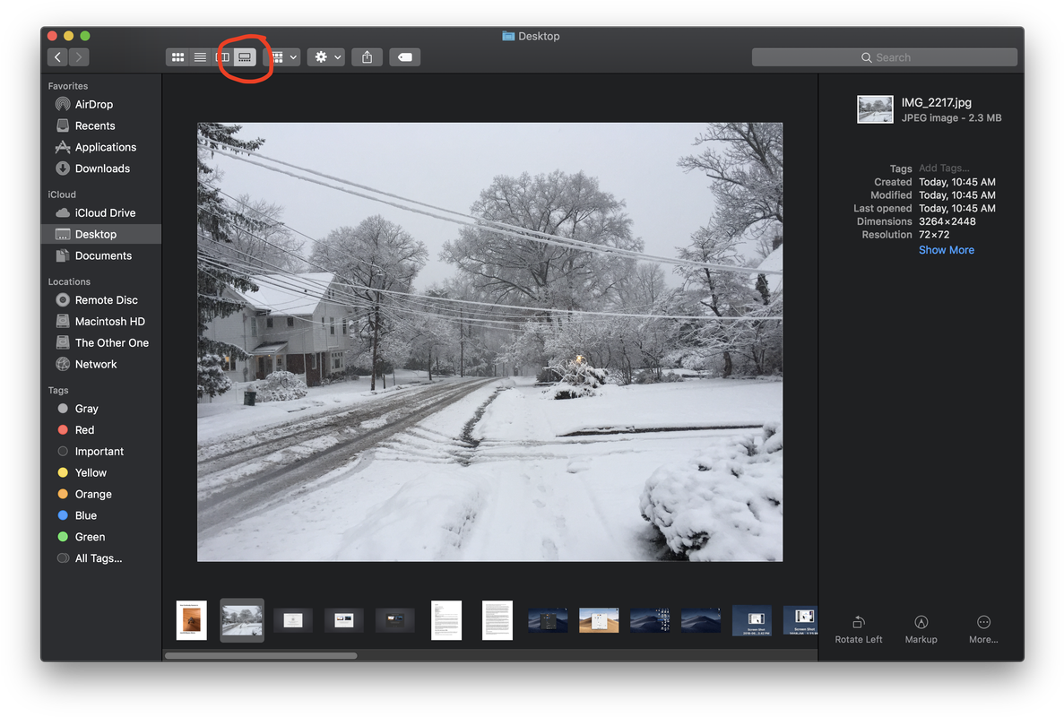This screenshot has height=717, width=1064.
Task: Click the Add Tags… field
Action: click(944, 168)
